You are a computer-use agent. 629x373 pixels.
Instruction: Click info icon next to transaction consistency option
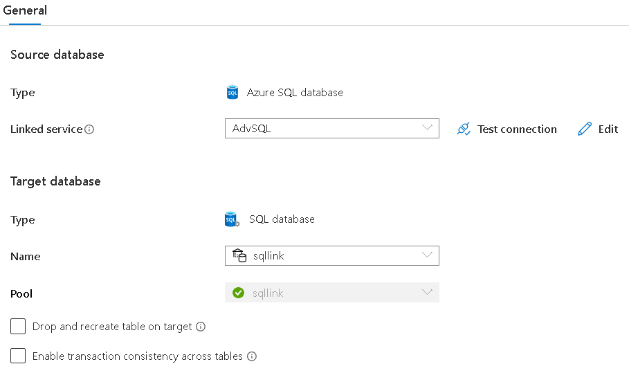tap(252, 356)
